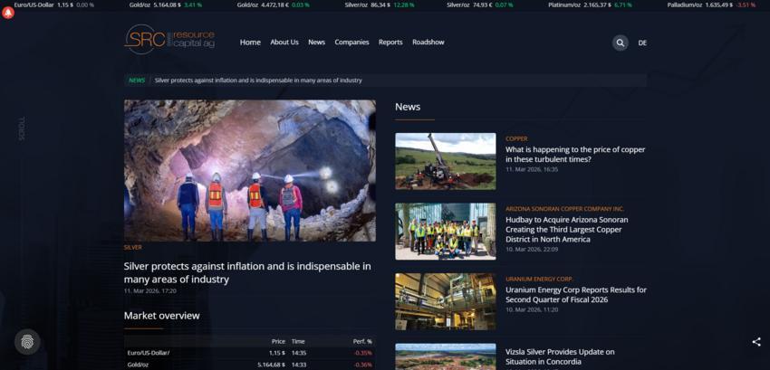Open the Roadshow menu item
This screenshot has width=770, height=370.
(428, 43)
